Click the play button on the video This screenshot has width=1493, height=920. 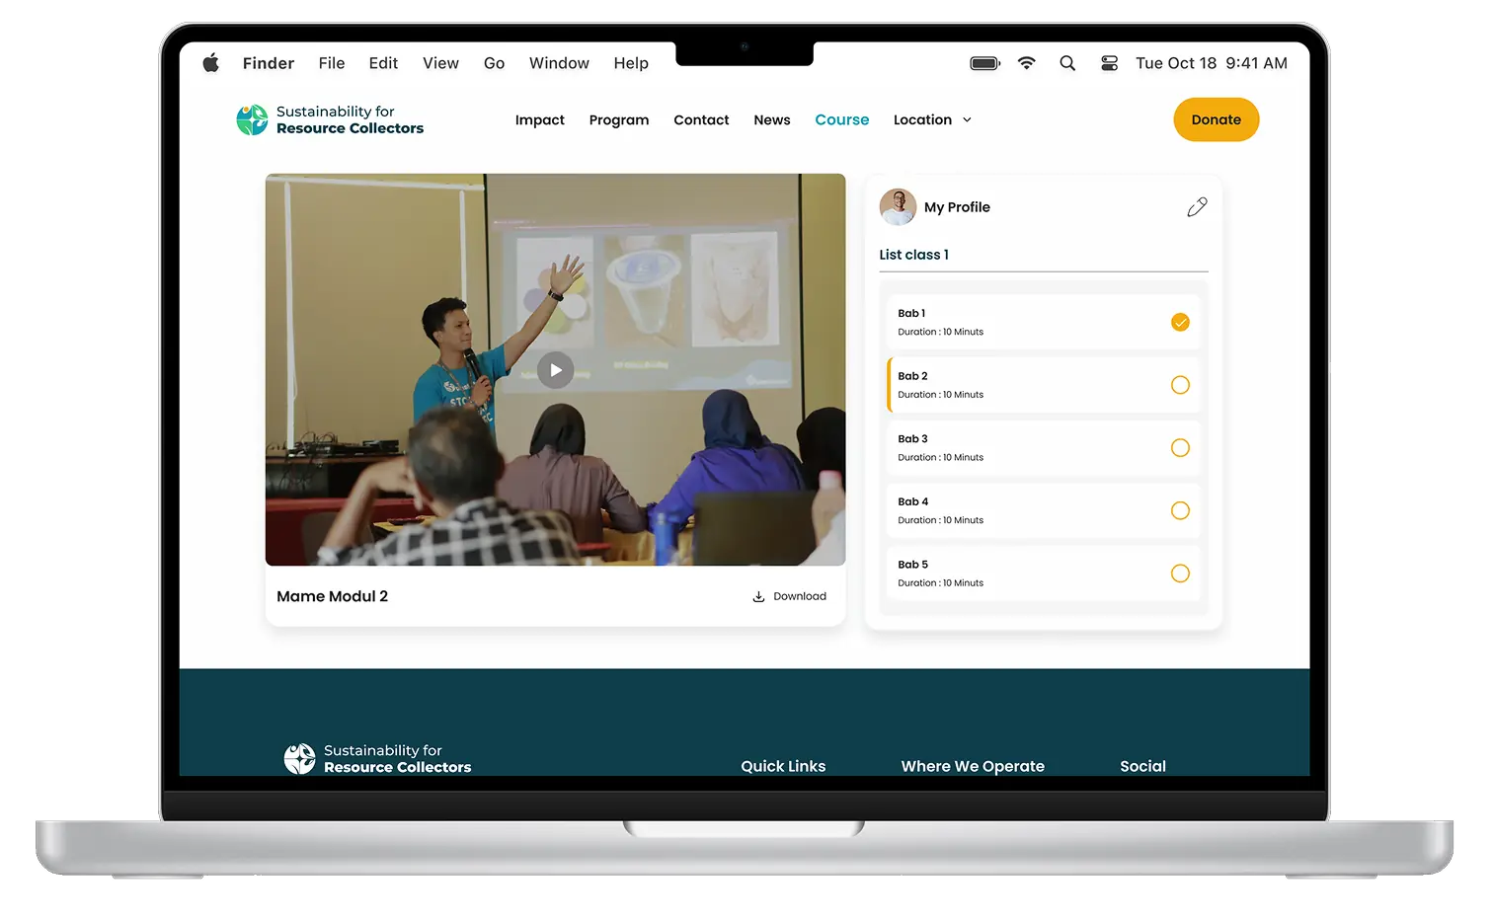pyautogui.click(x=555, y=370)
